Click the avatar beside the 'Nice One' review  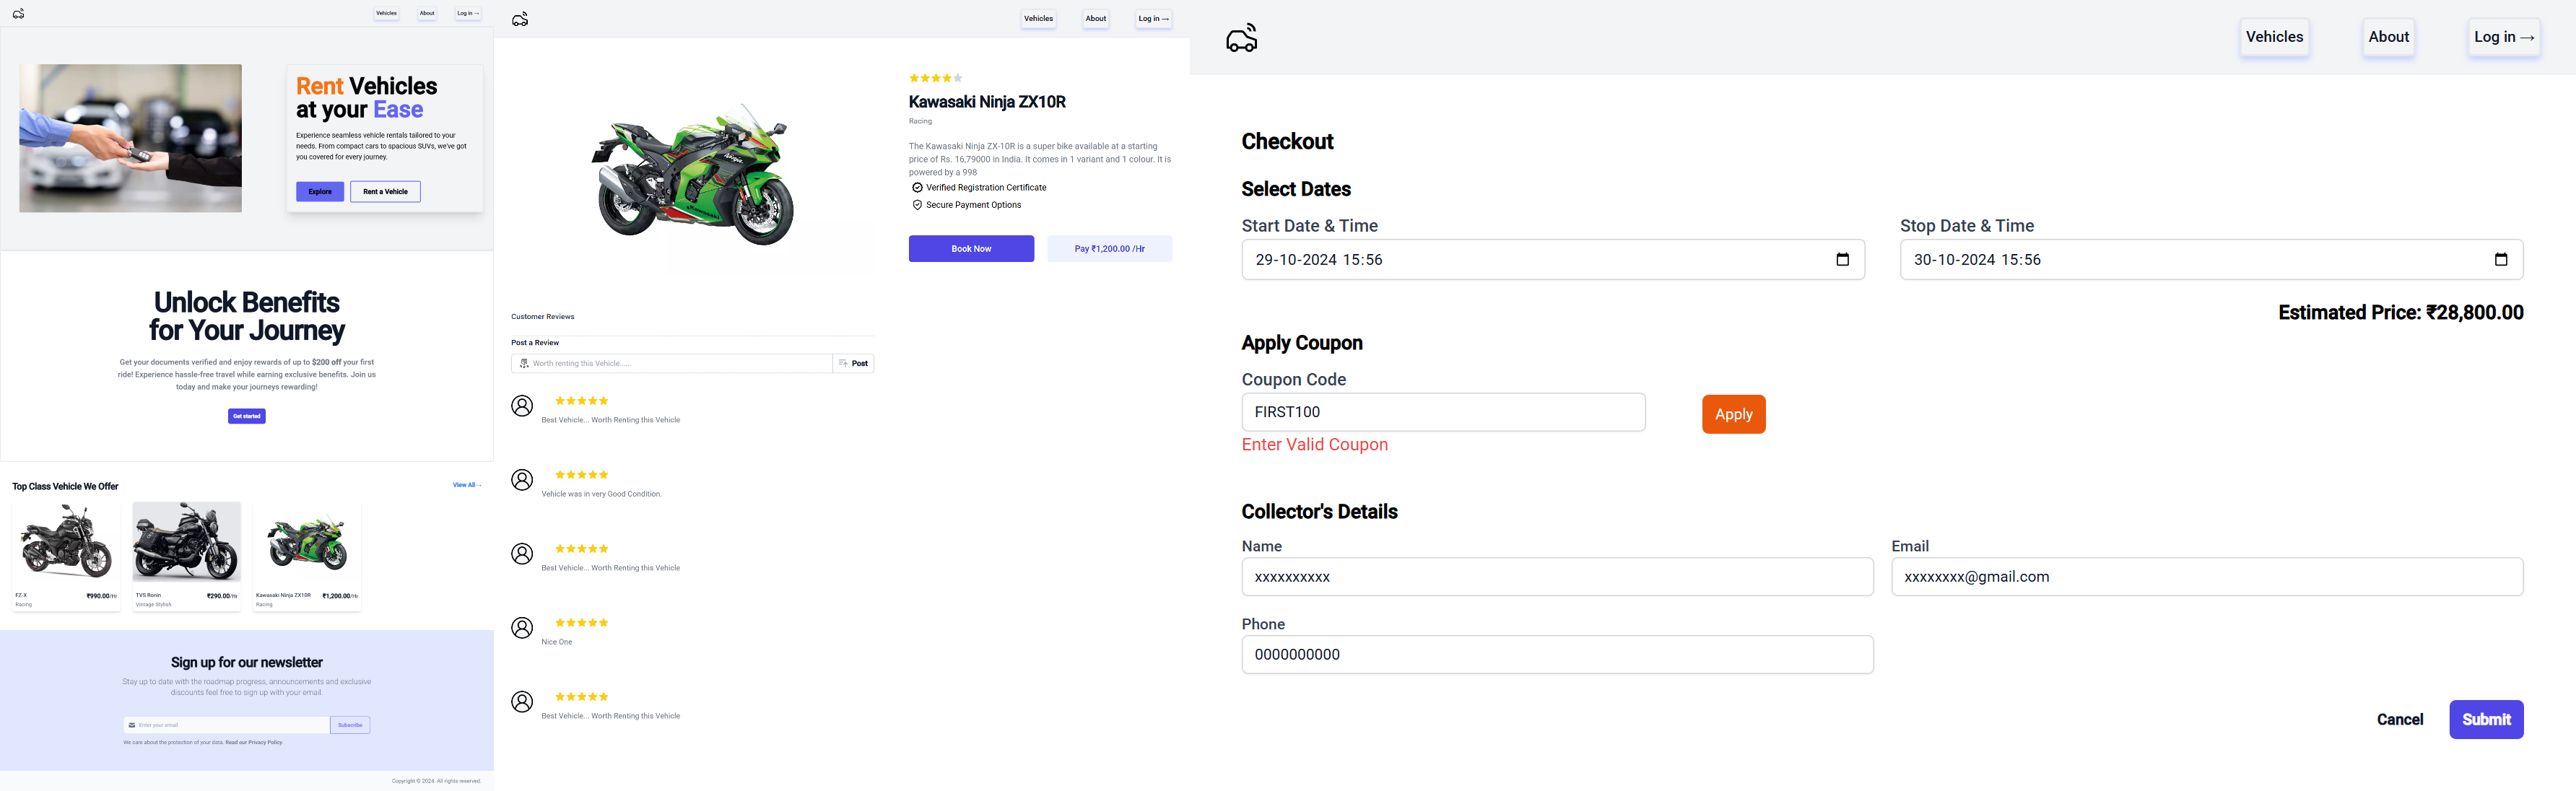click(x=522, y=628)
